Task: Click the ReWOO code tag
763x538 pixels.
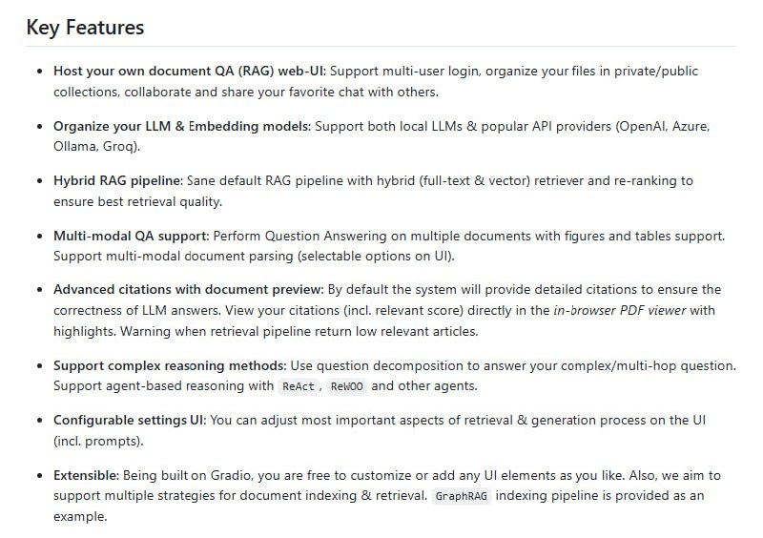Action: 346,387
